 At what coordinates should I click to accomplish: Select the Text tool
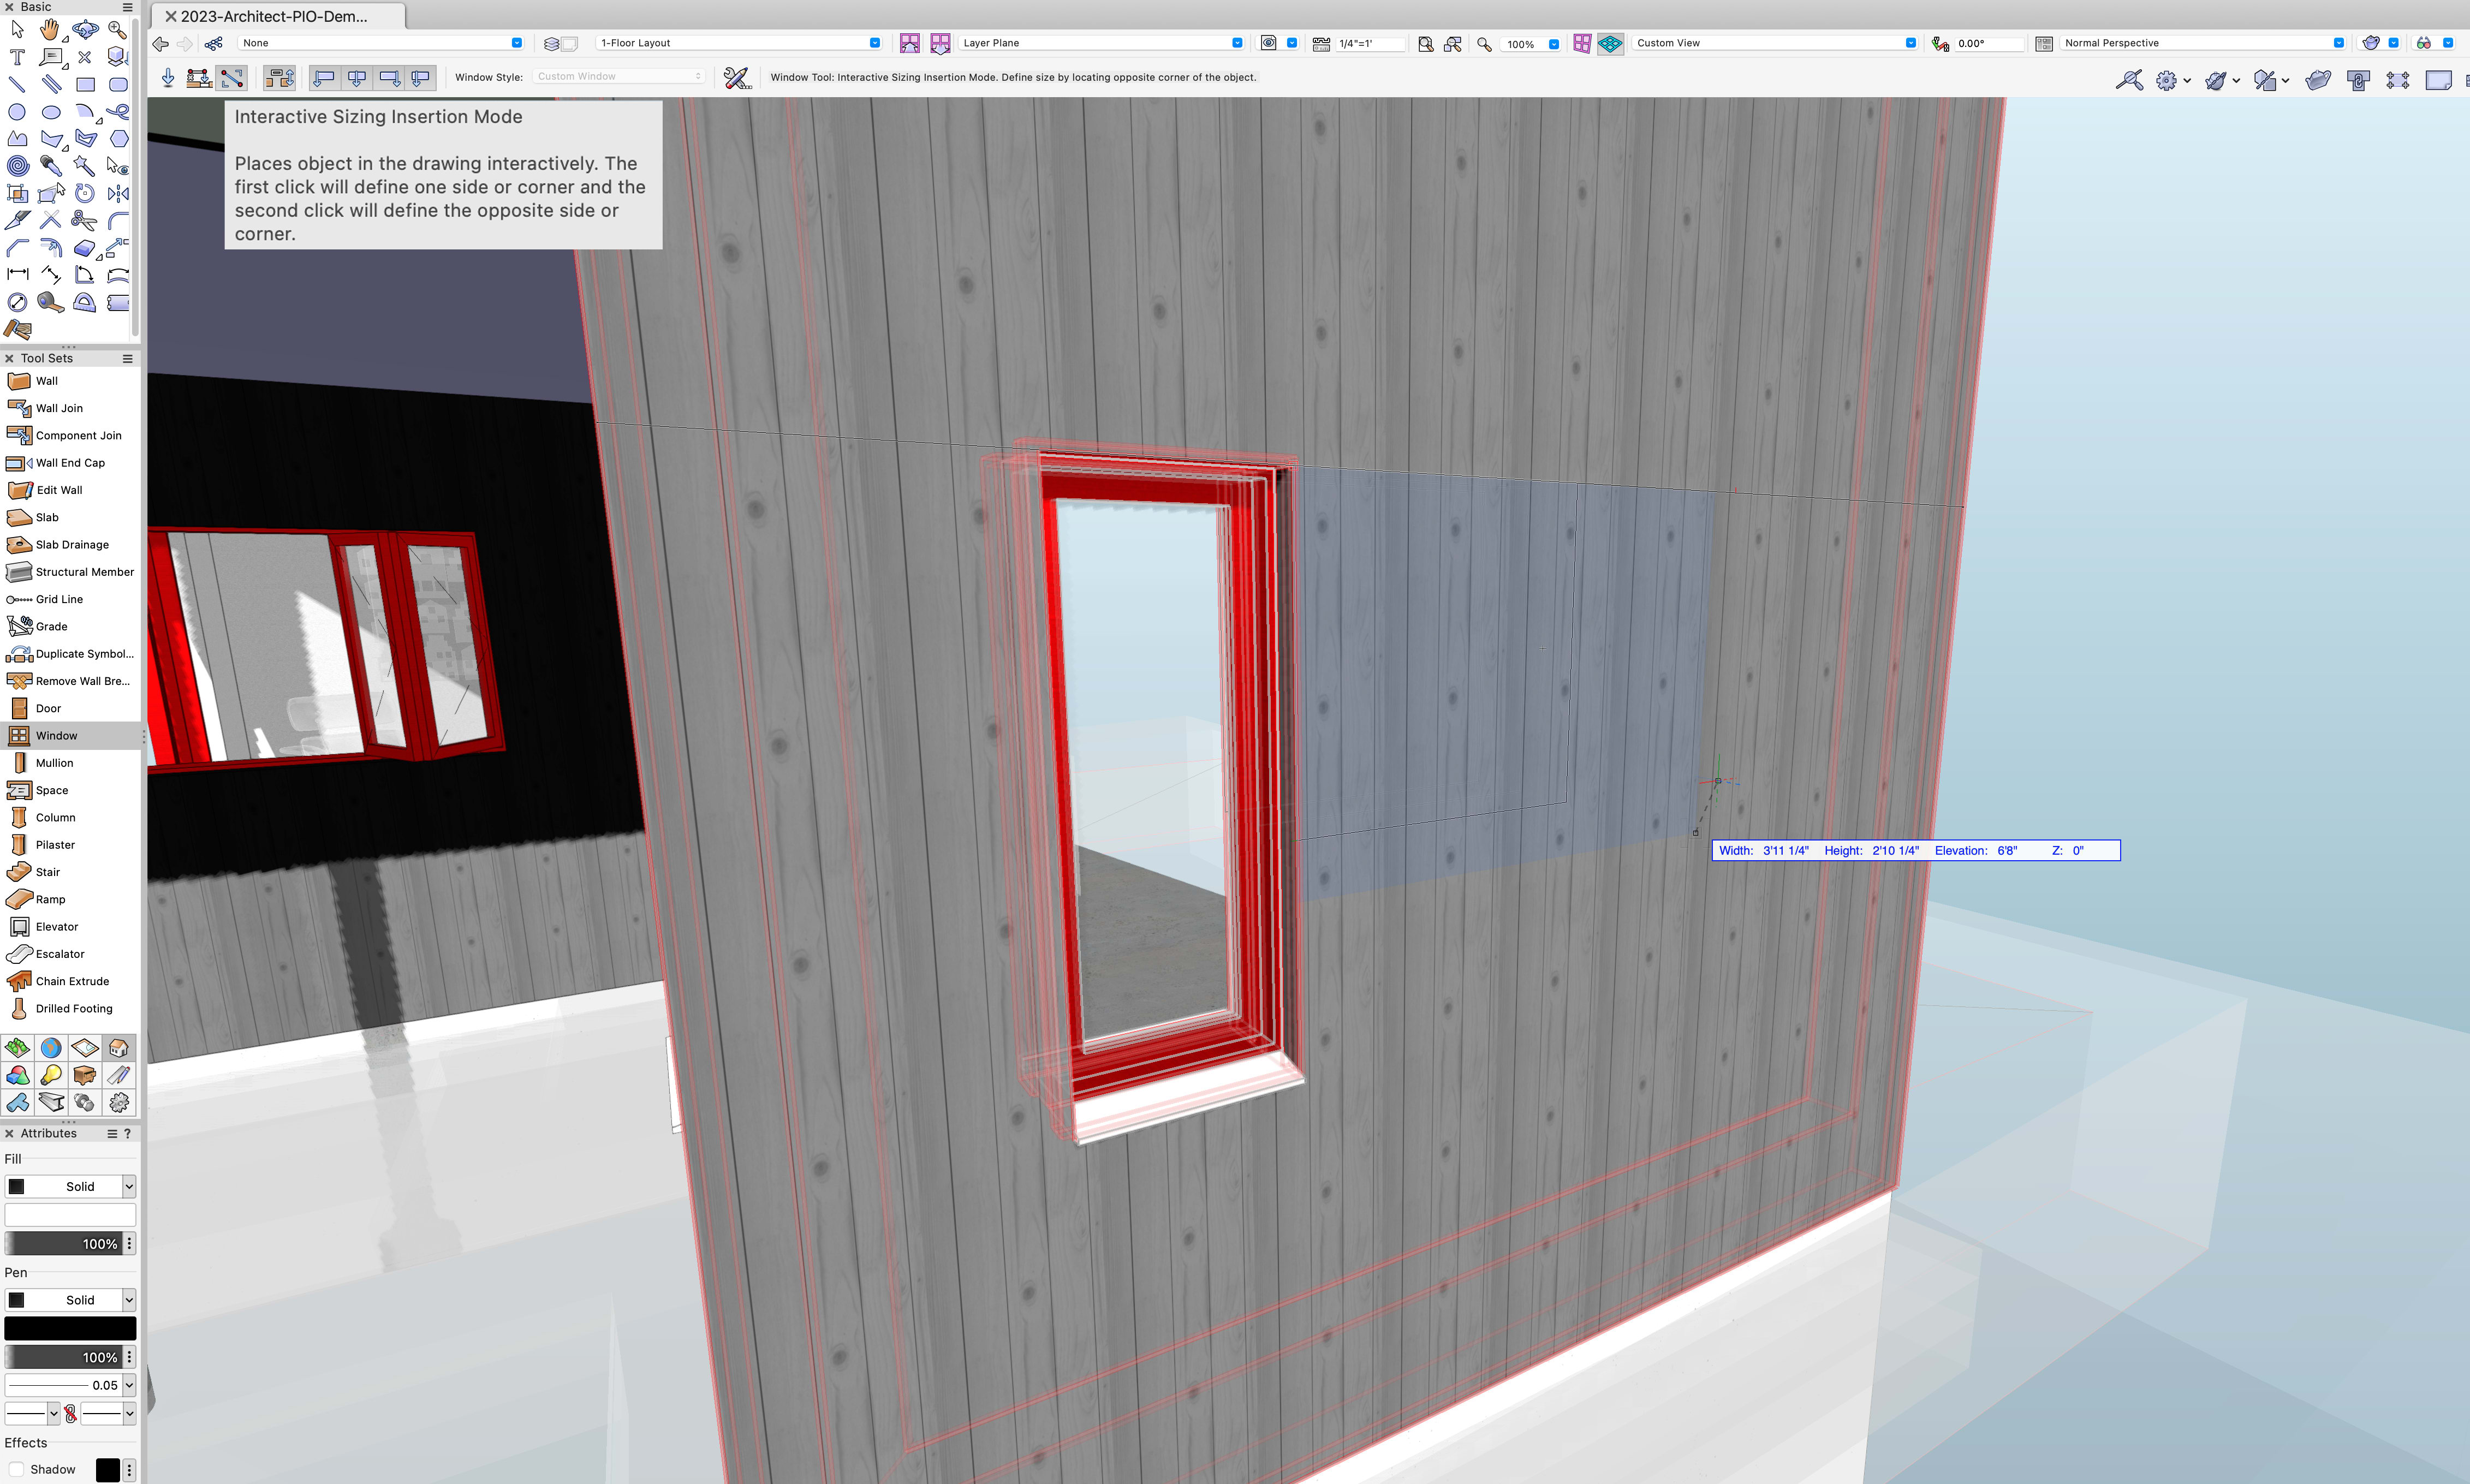point(17,57)
